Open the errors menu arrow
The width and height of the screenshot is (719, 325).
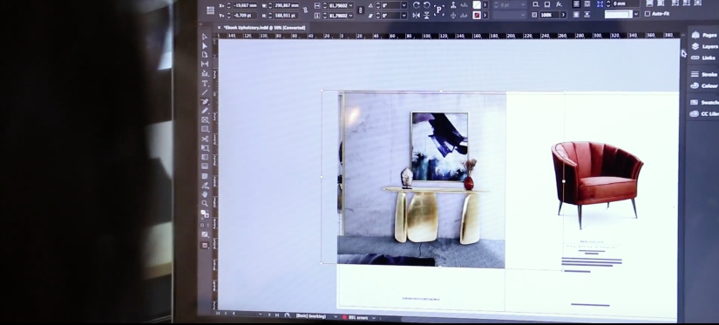point(374,318)
